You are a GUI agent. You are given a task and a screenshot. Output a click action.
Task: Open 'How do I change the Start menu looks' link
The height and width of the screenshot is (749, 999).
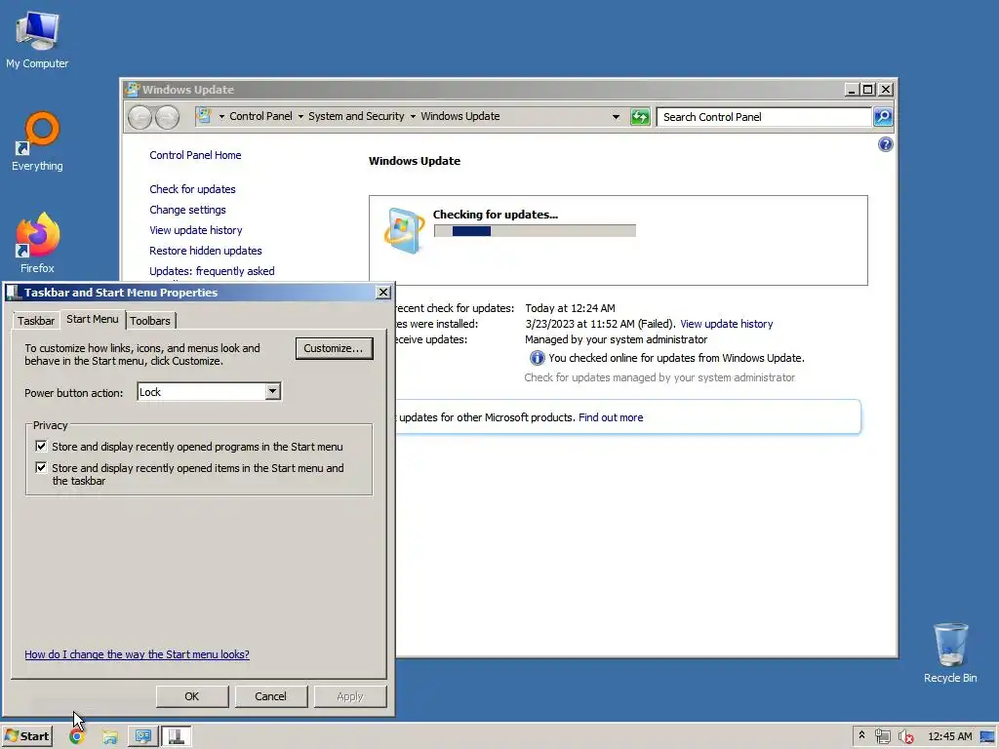(137, 654)
